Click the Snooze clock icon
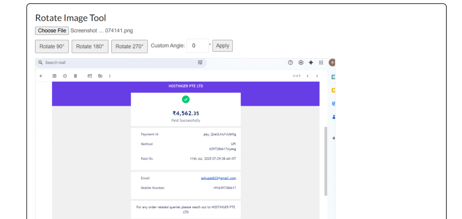 pyautogui.click(x=65, y=76)
